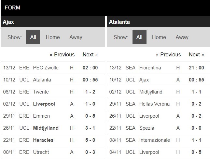The height and width of the screenshot is (160, 210).
Task: Open Utrecht from Ajax's match list
Action: [41, 152]
